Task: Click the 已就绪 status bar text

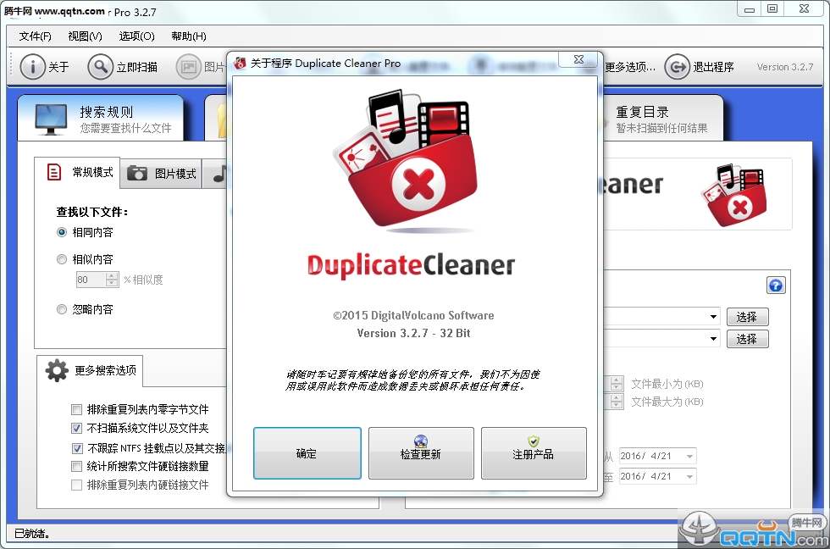Action: pos(32,533)
